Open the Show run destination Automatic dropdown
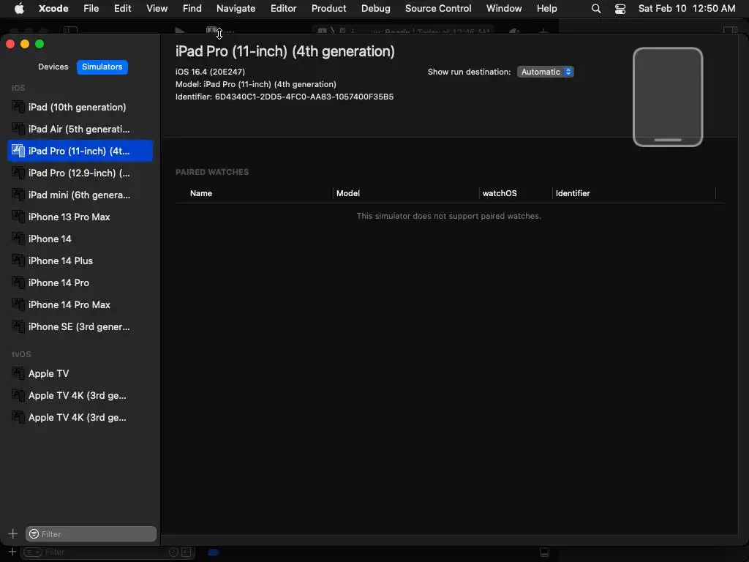This screenshot has width=749, height=562. click(545, 72)
